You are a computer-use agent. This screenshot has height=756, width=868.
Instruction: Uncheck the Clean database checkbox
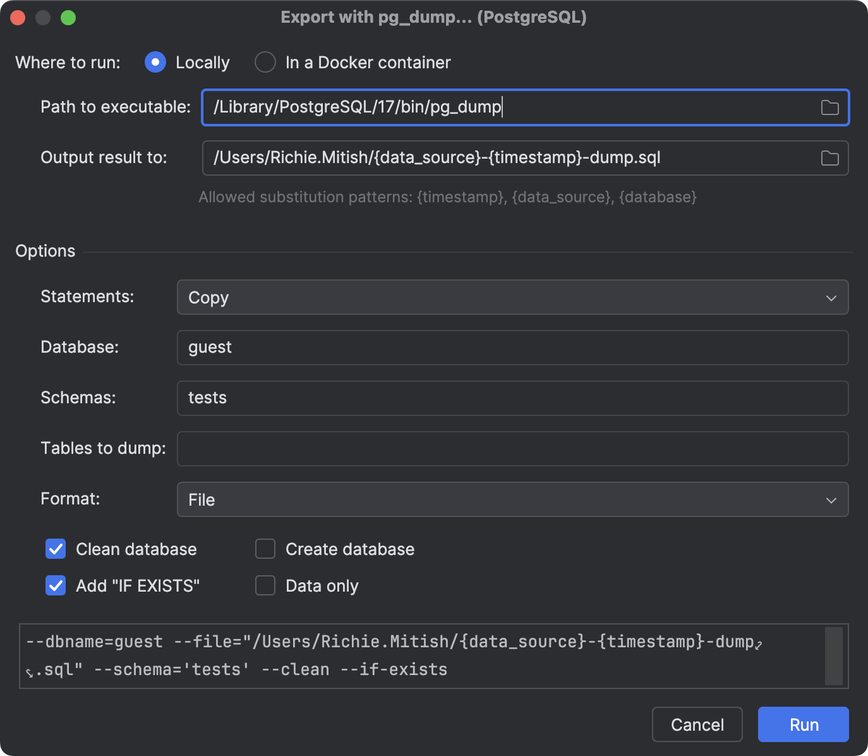(x=56, y=549)
